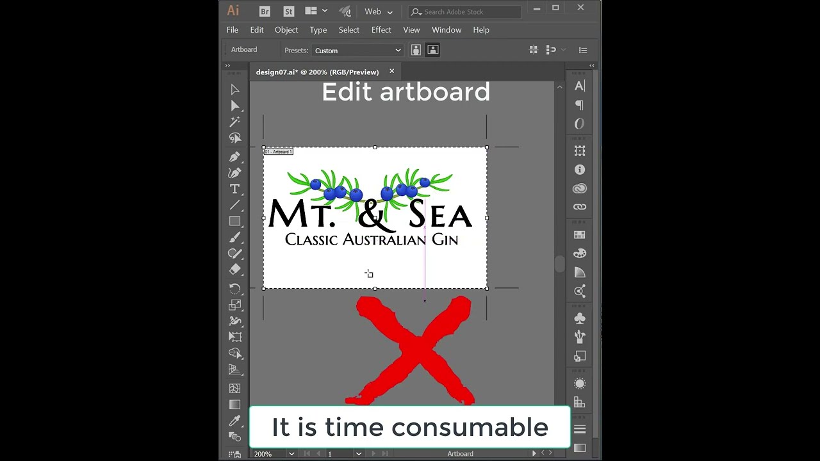Select the Rectangle tool

234,221
